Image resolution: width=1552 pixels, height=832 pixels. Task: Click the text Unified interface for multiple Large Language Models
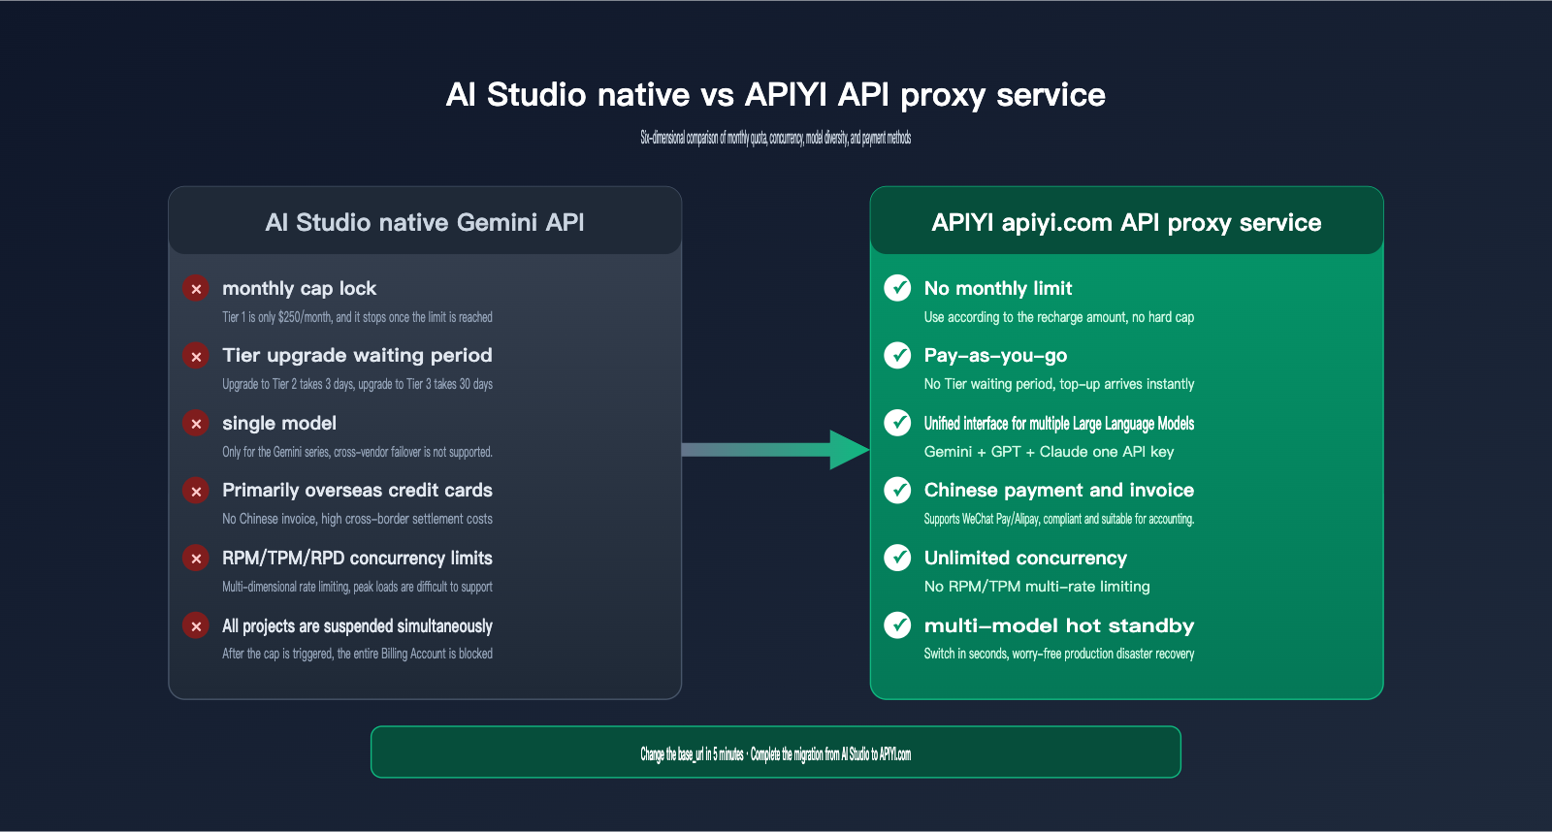point(1059,423)
